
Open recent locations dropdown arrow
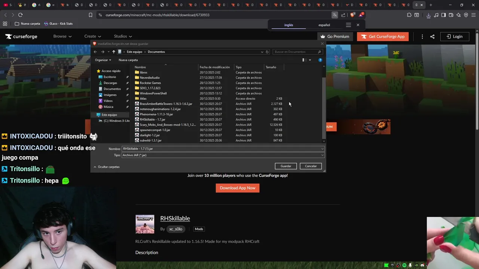[109, 52]
